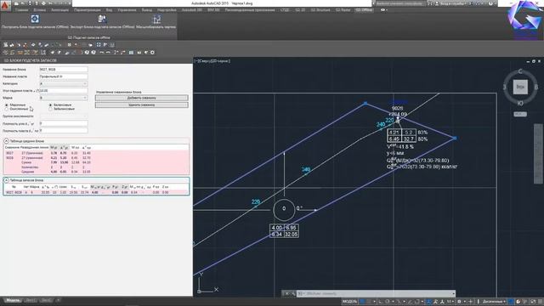Viewport: 544px width, 306px height.
Task: Click the Ю (south) compass letter on ViewCube
Action: pyautogui.click(x=520, y=103)
